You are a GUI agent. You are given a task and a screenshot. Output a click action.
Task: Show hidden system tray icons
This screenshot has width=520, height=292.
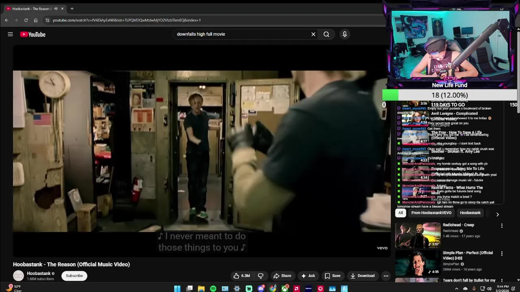coord(457,289)
